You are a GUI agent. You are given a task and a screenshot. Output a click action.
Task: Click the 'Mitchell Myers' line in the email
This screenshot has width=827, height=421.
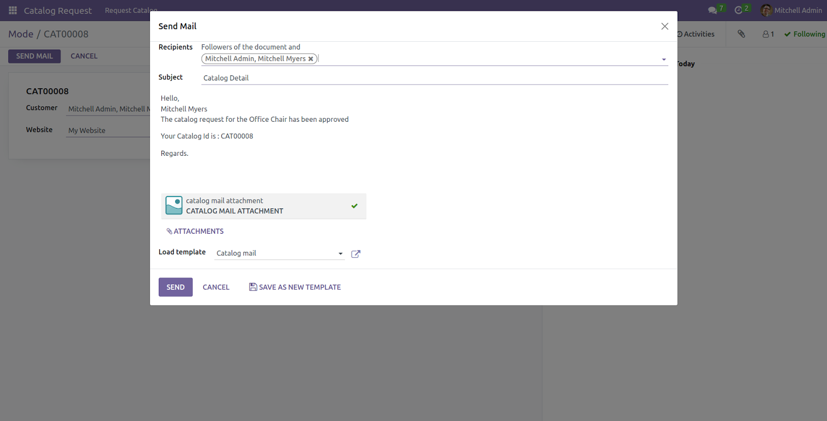point(184,109)
